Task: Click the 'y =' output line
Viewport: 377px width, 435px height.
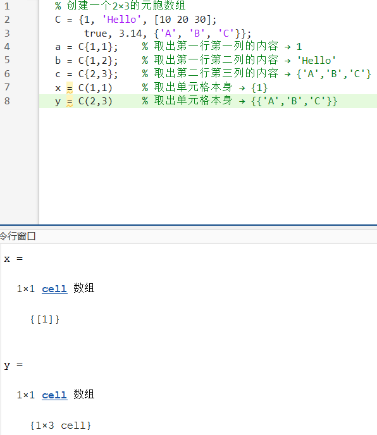Action: 13,365
